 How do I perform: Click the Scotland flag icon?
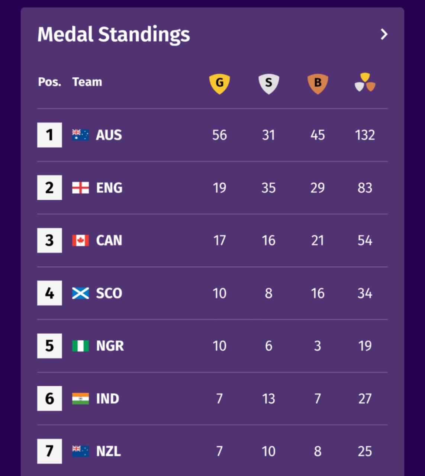coord(80,293)
